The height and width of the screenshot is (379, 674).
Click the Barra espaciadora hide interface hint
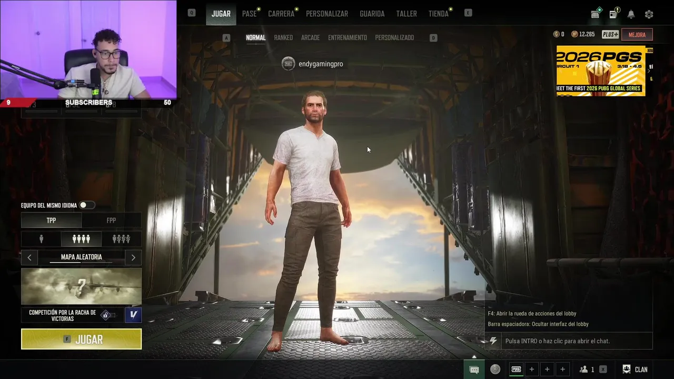(x=538, y=324)
